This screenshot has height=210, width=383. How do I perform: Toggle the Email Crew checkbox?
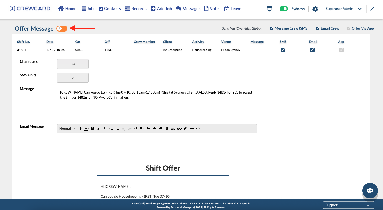318,28
